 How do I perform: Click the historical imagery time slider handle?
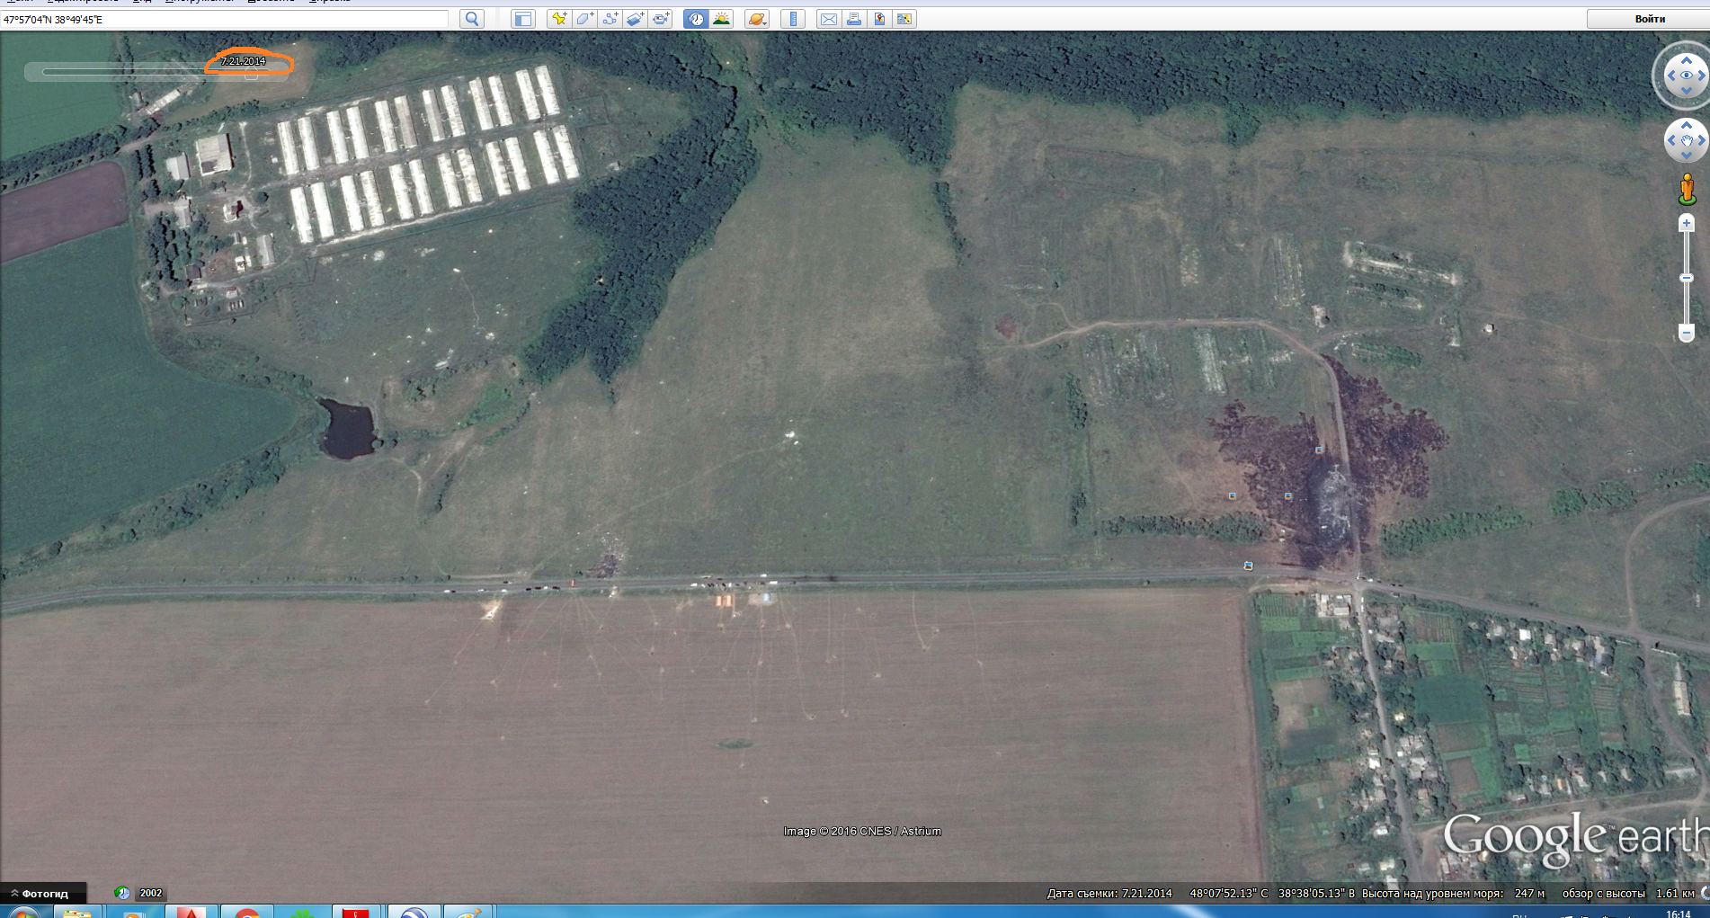click(x=252, y=74)
